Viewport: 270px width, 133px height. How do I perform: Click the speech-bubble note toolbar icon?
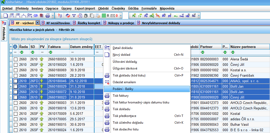36,16
